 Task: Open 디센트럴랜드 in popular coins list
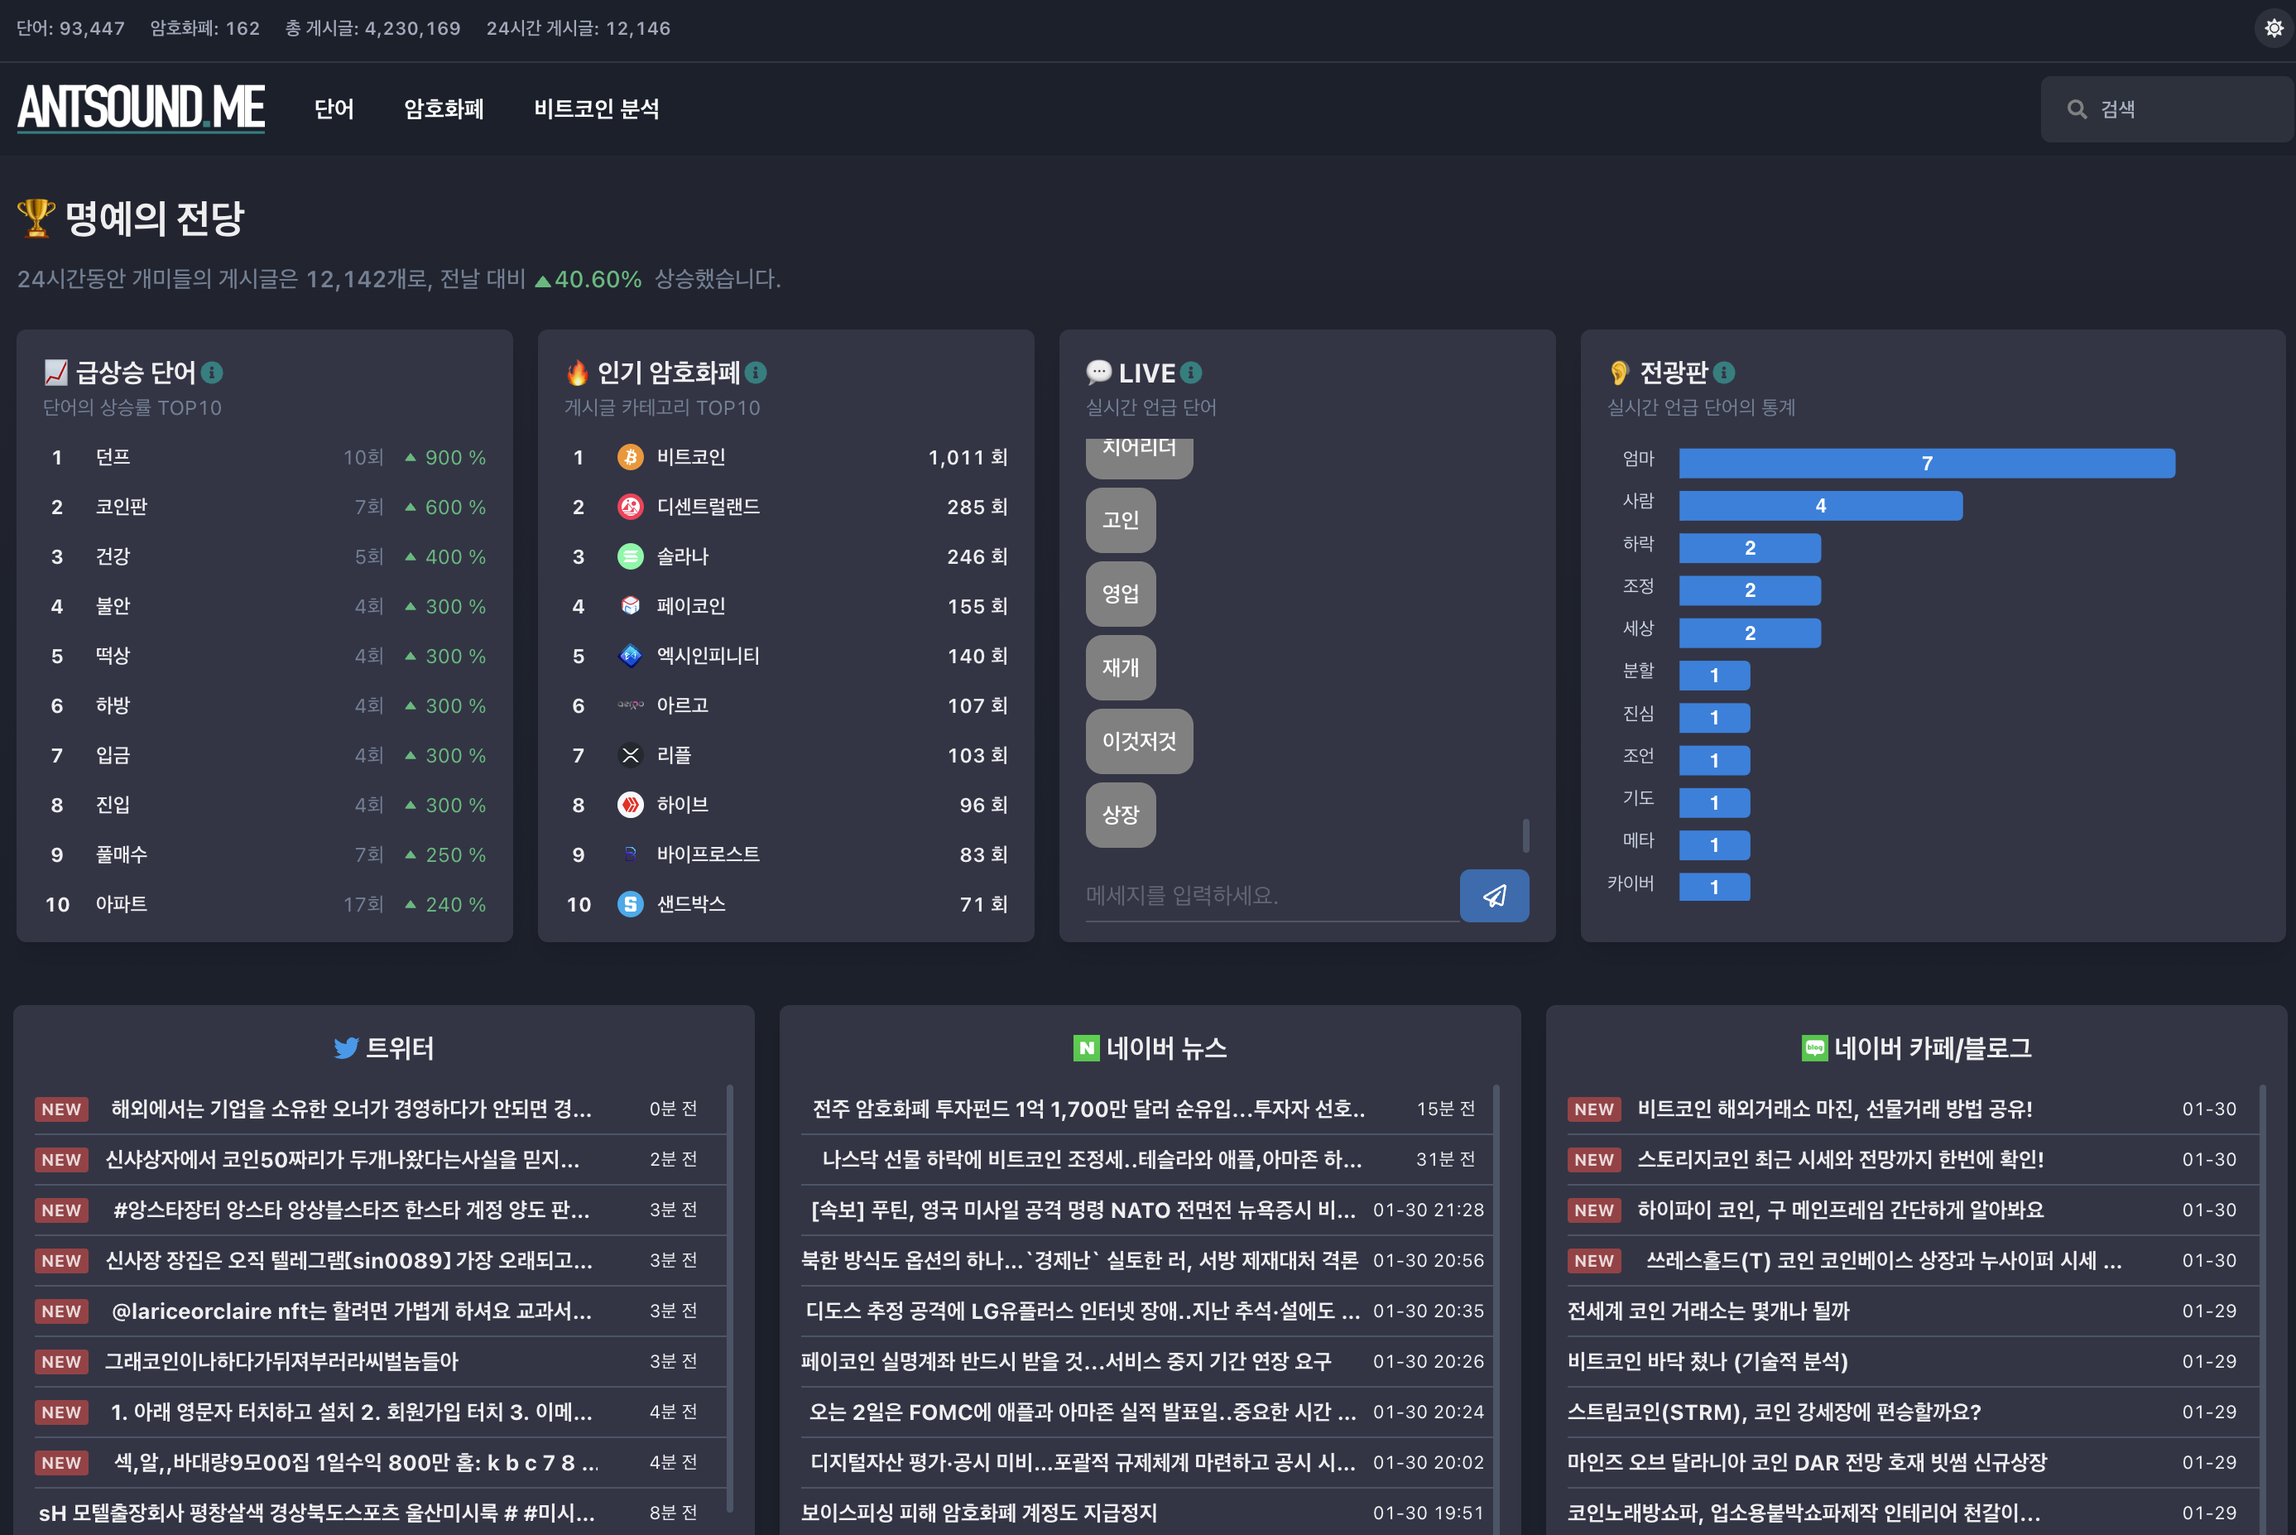tap(708, 507)
